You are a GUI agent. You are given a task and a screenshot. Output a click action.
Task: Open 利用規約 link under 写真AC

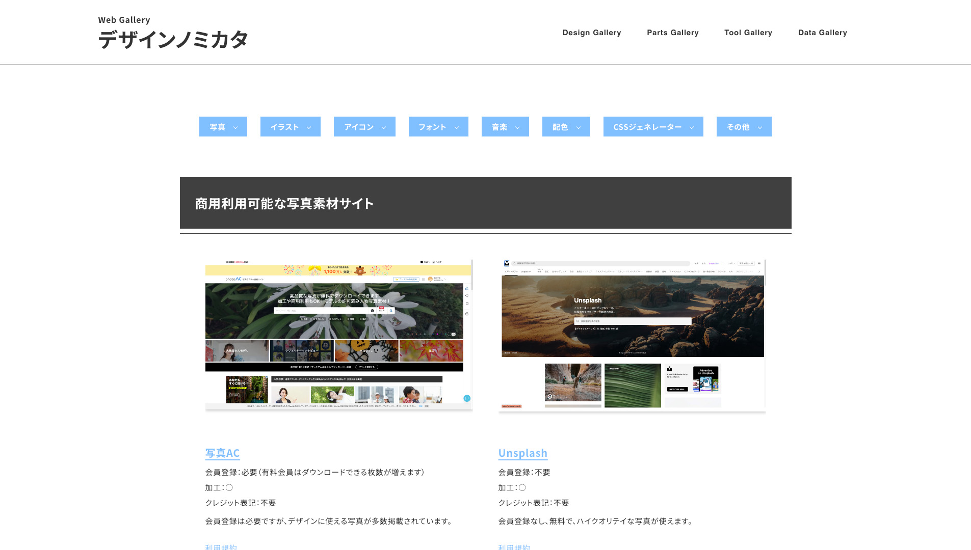click(x=221, y=546)
